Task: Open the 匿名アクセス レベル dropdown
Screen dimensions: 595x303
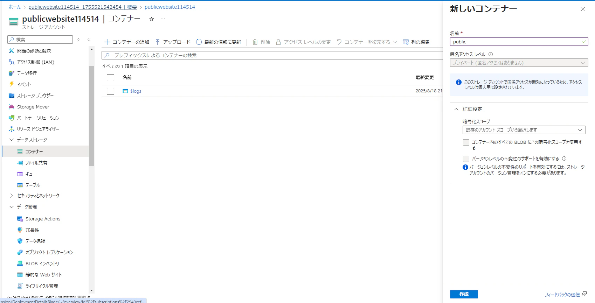Action: [x=519, y=63]
